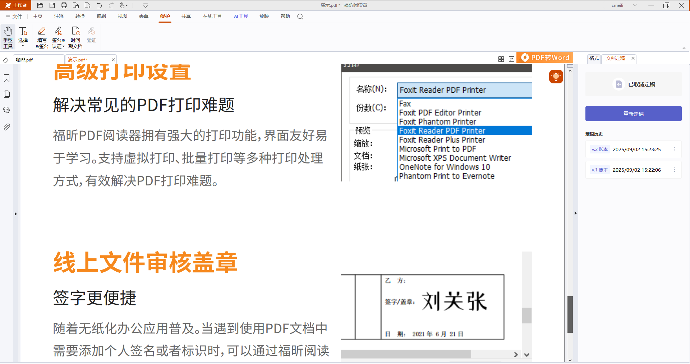Image resolution: width=690 pixels, height=364 pixels.
Task: Undo the last action
Action: click(99, 5)
